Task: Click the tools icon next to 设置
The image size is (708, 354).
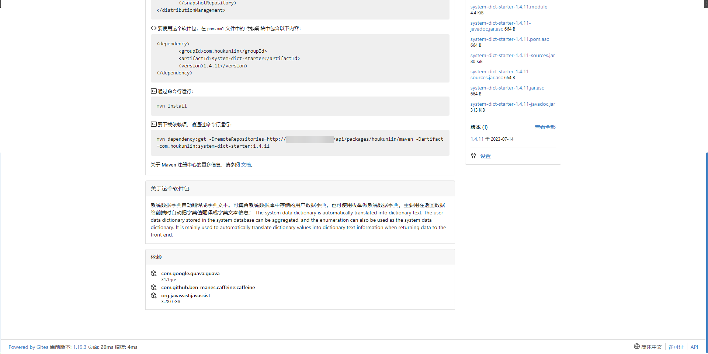Action: click(473, 156)
